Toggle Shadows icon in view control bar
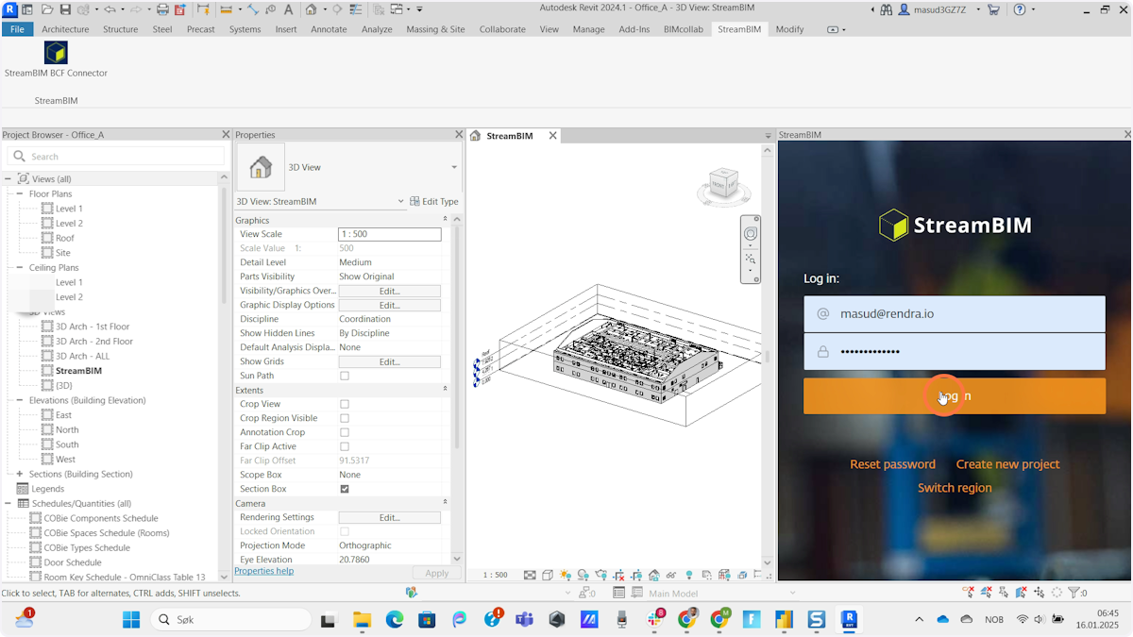The image size is (1133, 637). click(583, 575)
